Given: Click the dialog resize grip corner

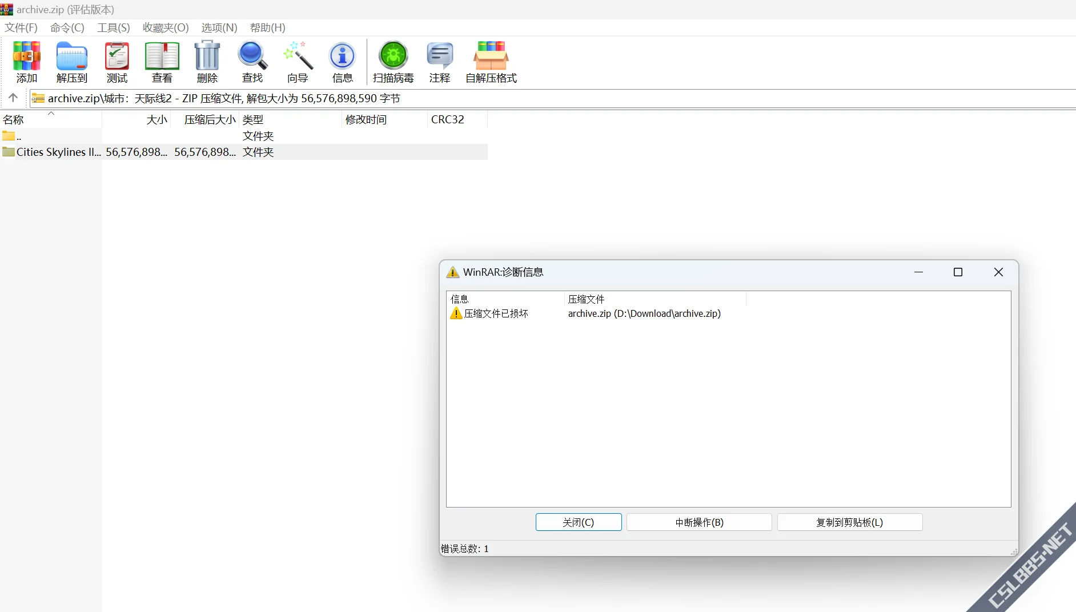Looking at the screenshot, I should 1014,552.
